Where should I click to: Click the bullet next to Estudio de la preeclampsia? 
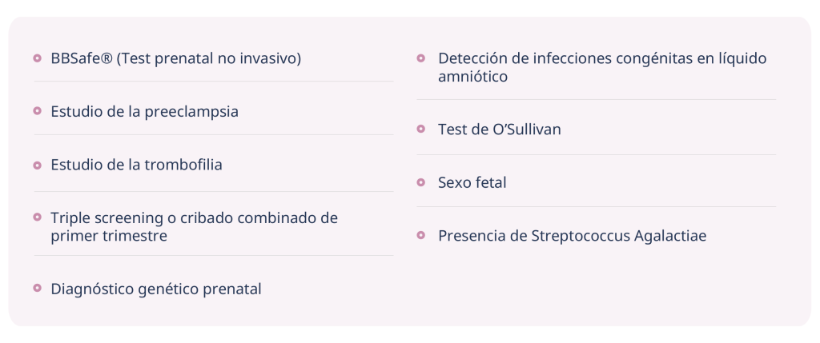tap(38, 111)
